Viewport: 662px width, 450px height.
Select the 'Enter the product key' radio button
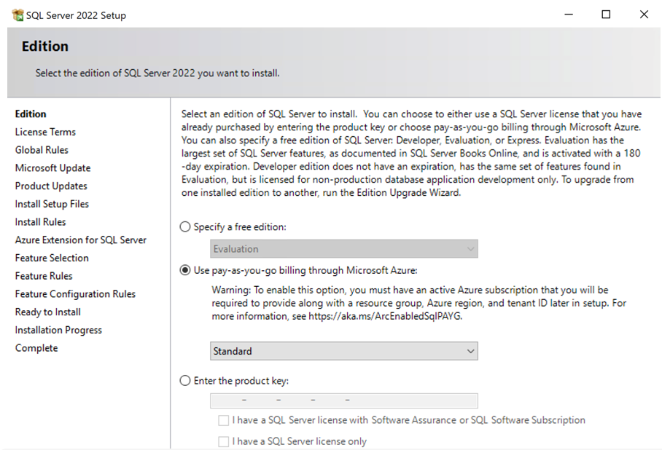tap(185, 381)
